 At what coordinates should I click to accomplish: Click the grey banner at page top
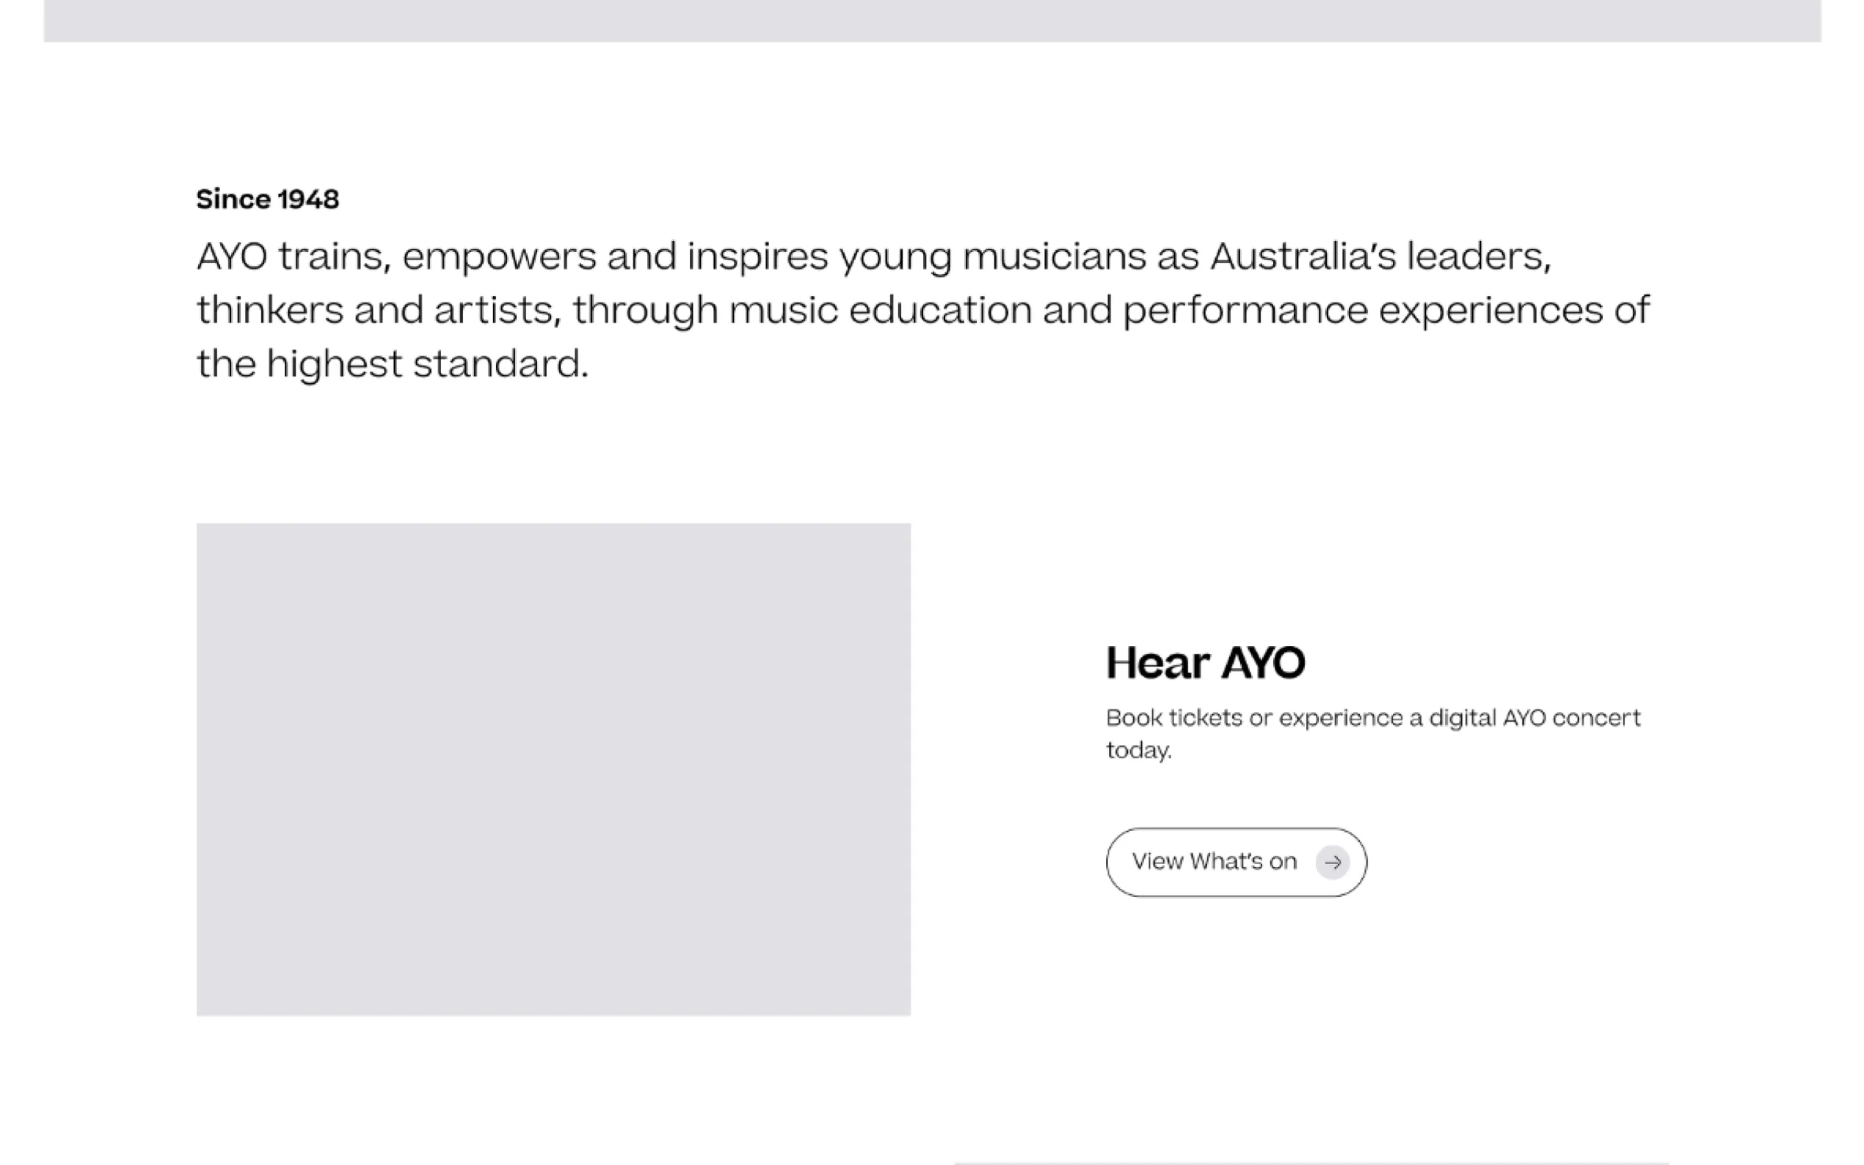[932, 20]
